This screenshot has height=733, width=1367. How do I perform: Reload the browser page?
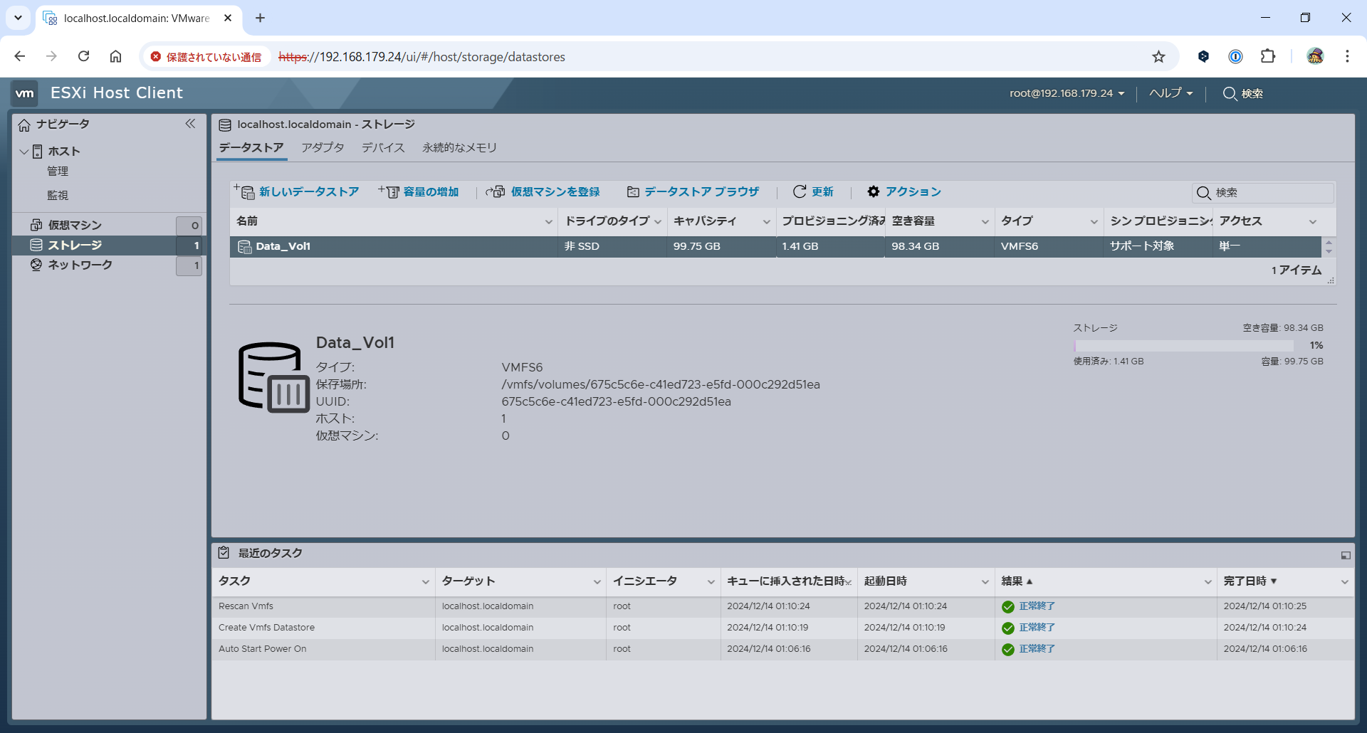[84, 56]
